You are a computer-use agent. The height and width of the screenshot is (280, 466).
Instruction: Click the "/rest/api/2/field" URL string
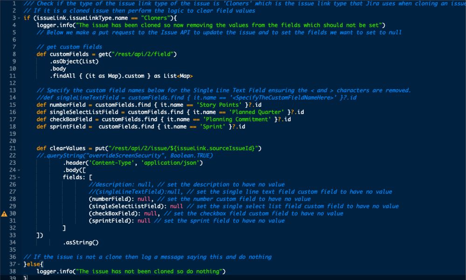pos(143,54)
